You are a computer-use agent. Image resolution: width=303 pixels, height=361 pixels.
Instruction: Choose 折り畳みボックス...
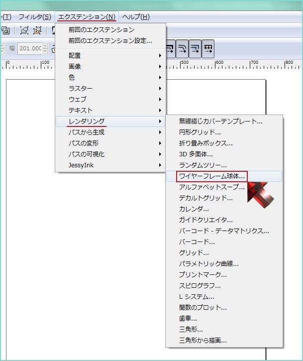tap(224, 143)
